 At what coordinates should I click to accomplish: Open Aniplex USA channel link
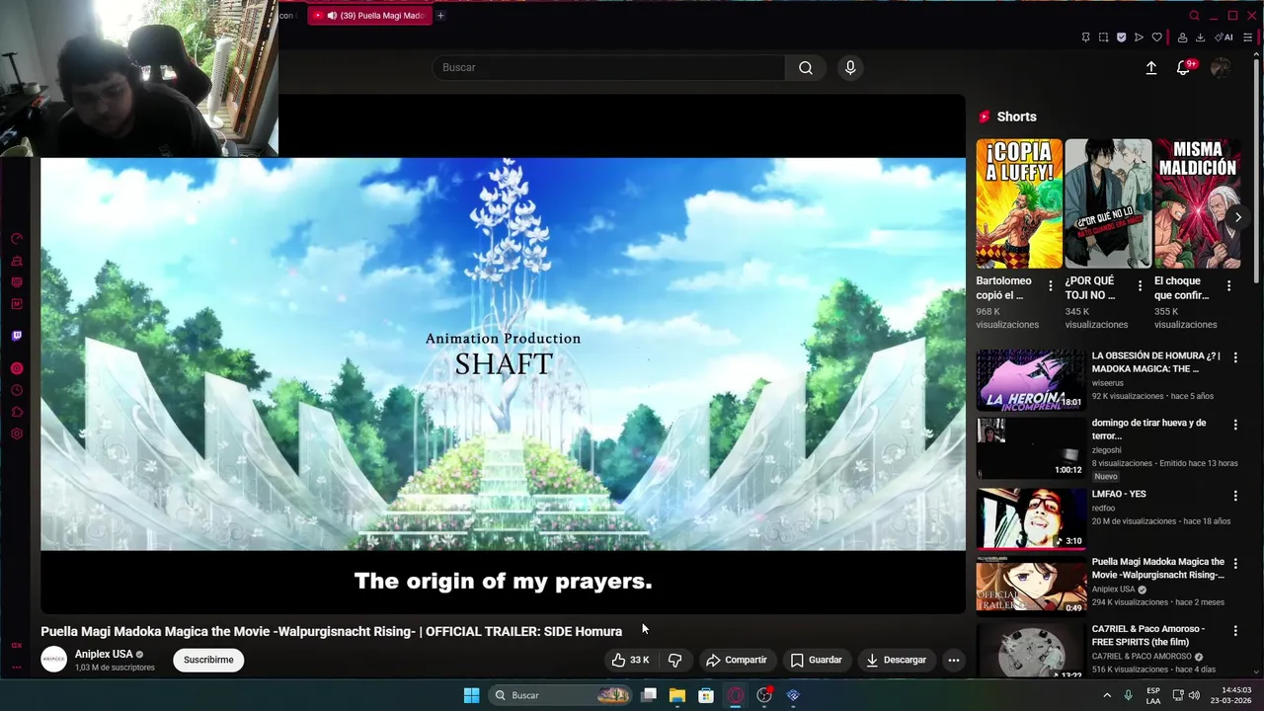tap(104, 654)
